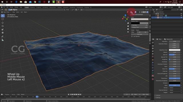
Task: Open the Origin Region dropdown
Action: tap(142, 30)
